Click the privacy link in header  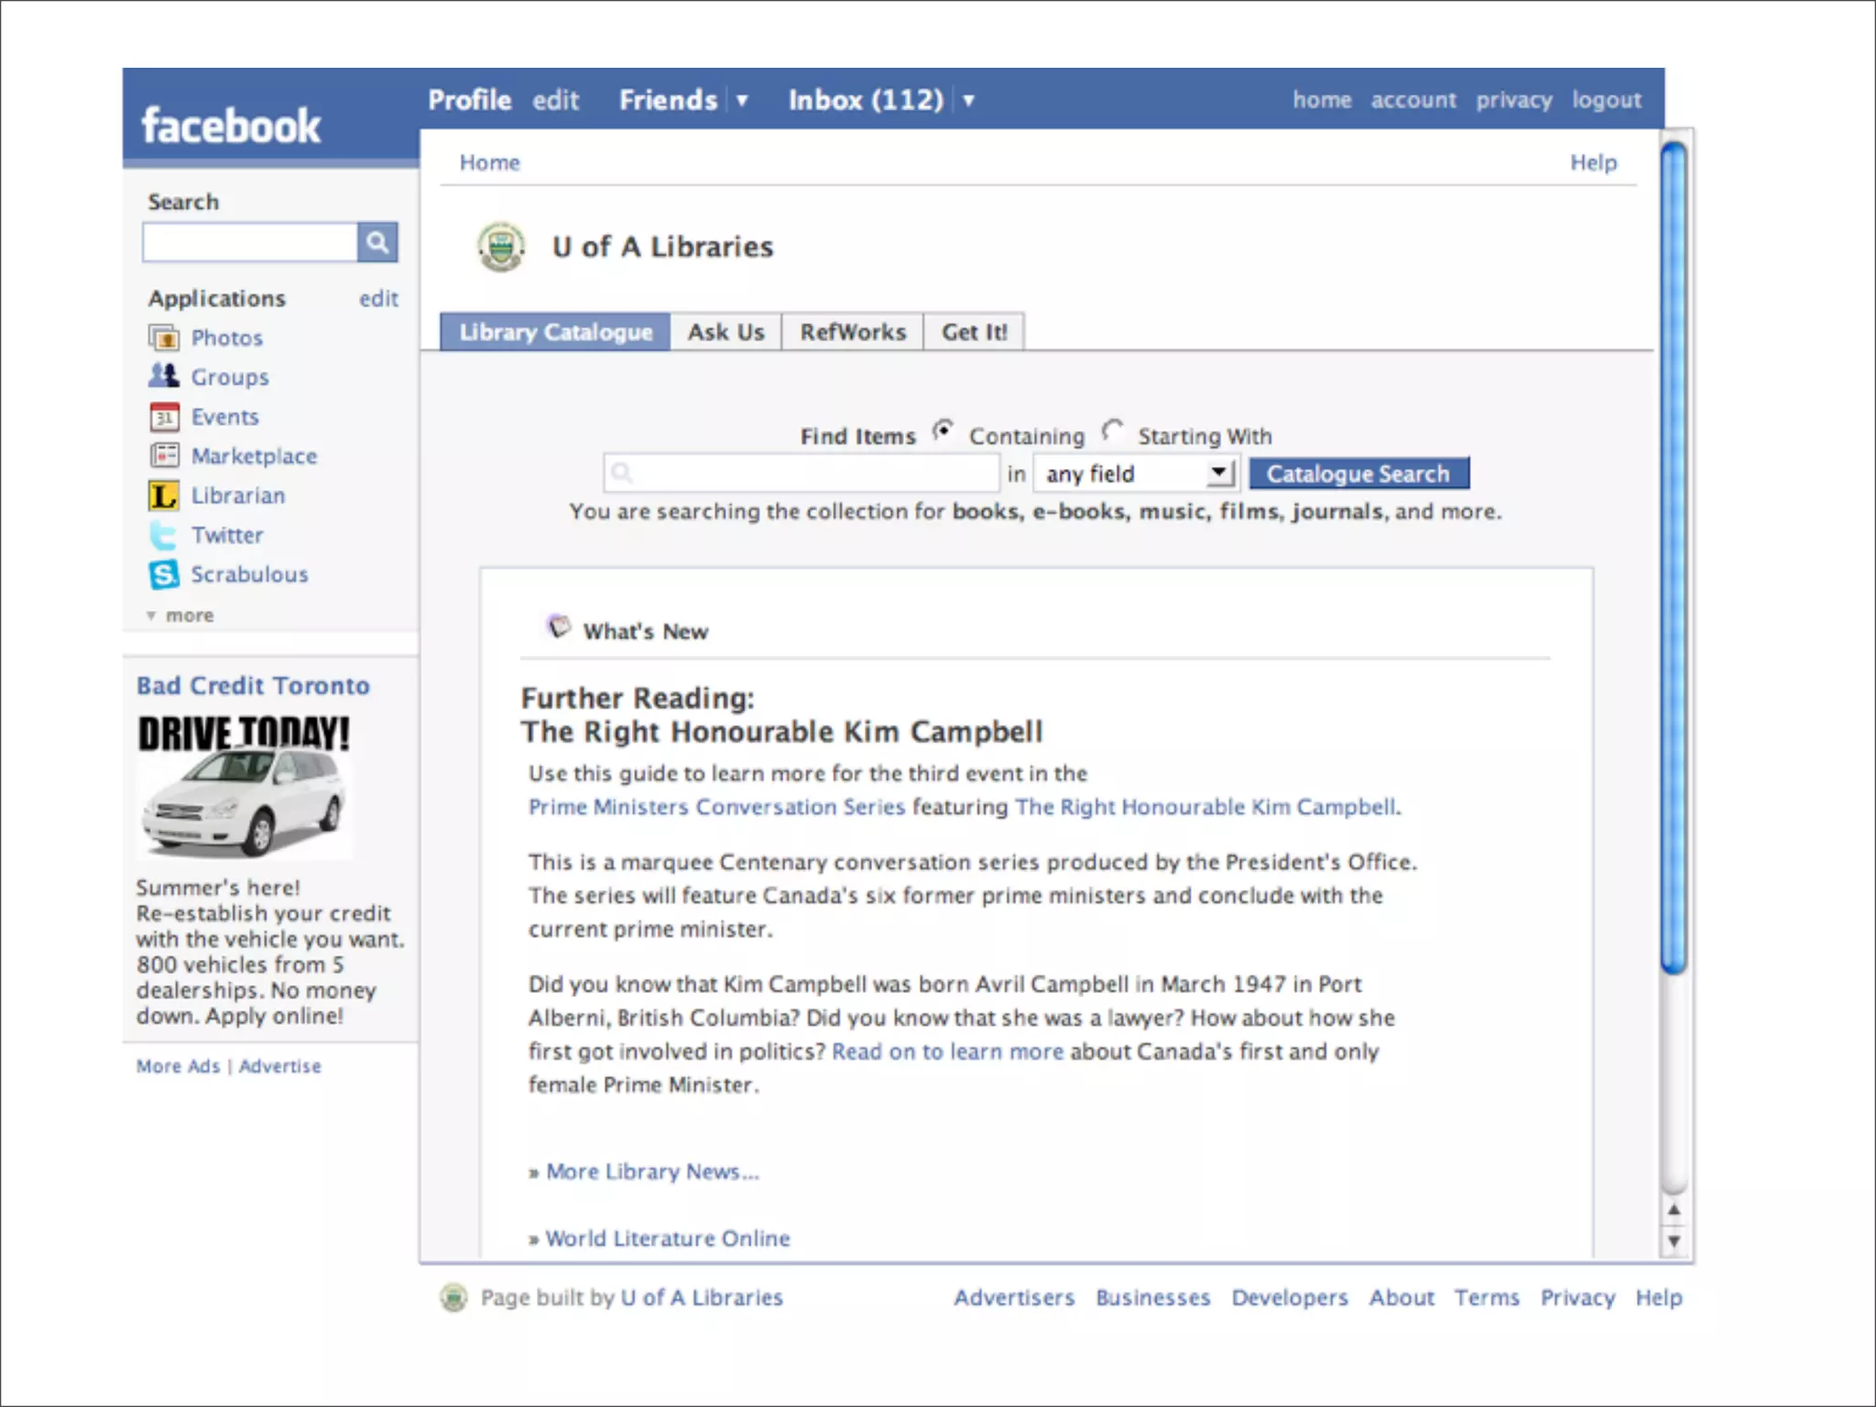click(1514, 100)
